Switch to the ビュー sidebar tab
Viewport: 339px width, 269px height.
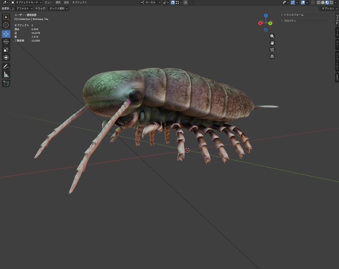pyautogui.click(x=337, y=44)
